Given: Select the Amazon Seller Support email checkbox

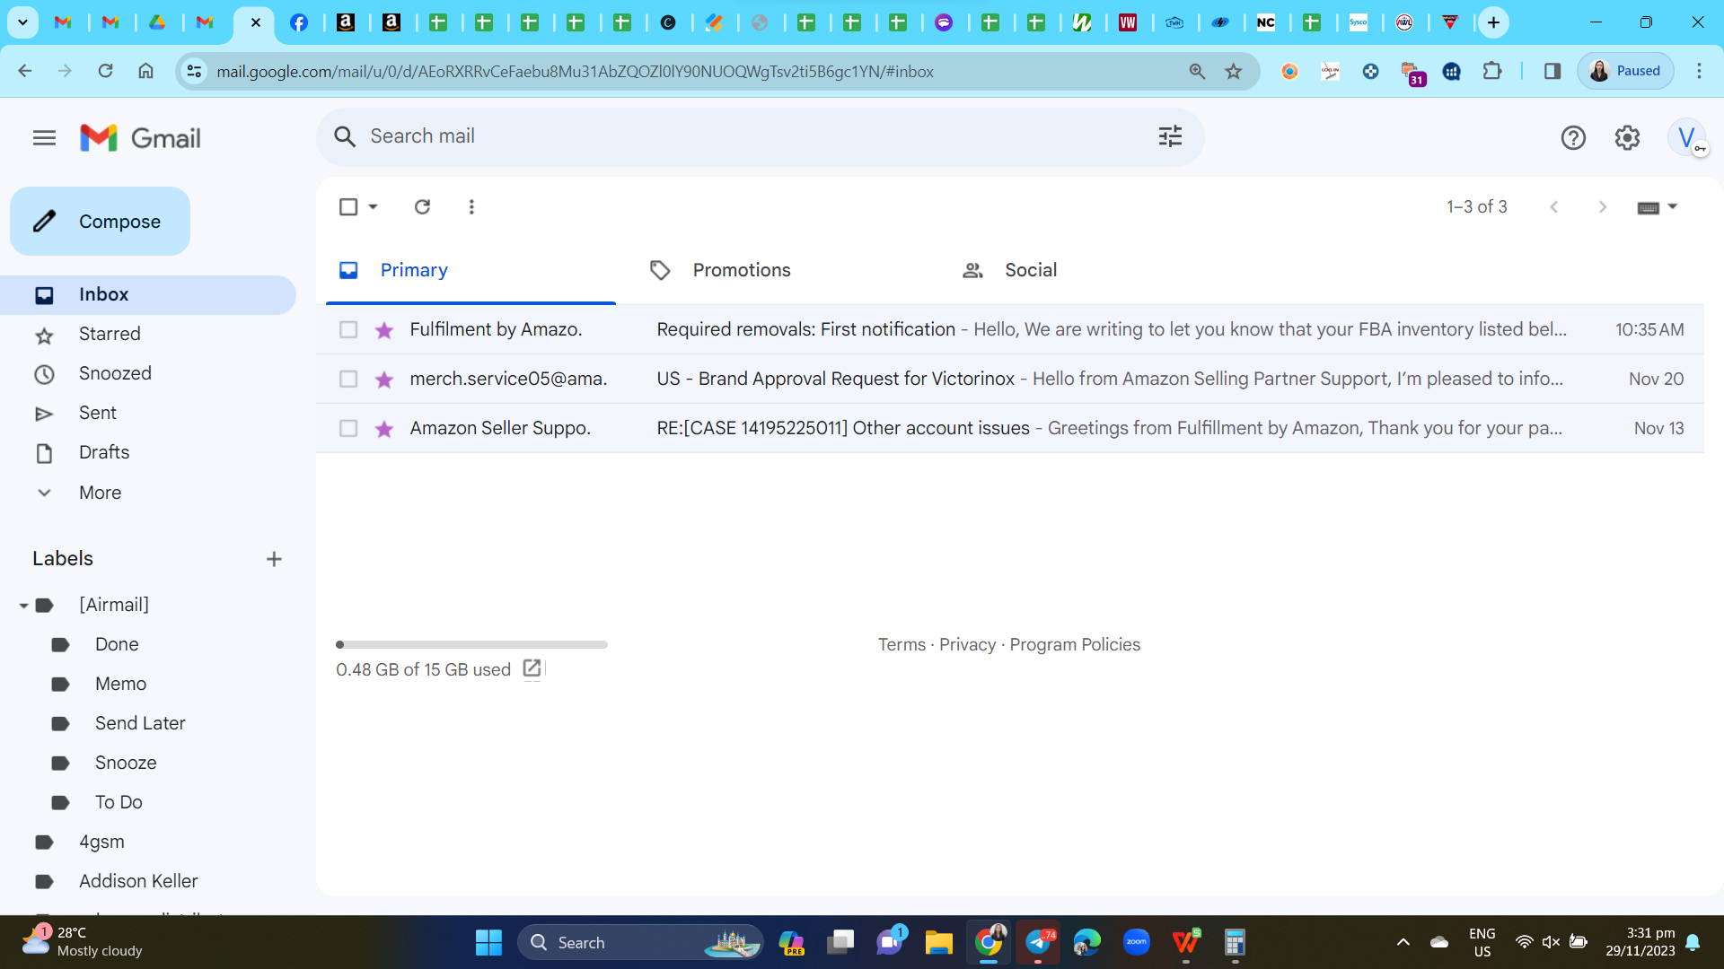Looking at the screenshot, I should (x=348, y=429).
